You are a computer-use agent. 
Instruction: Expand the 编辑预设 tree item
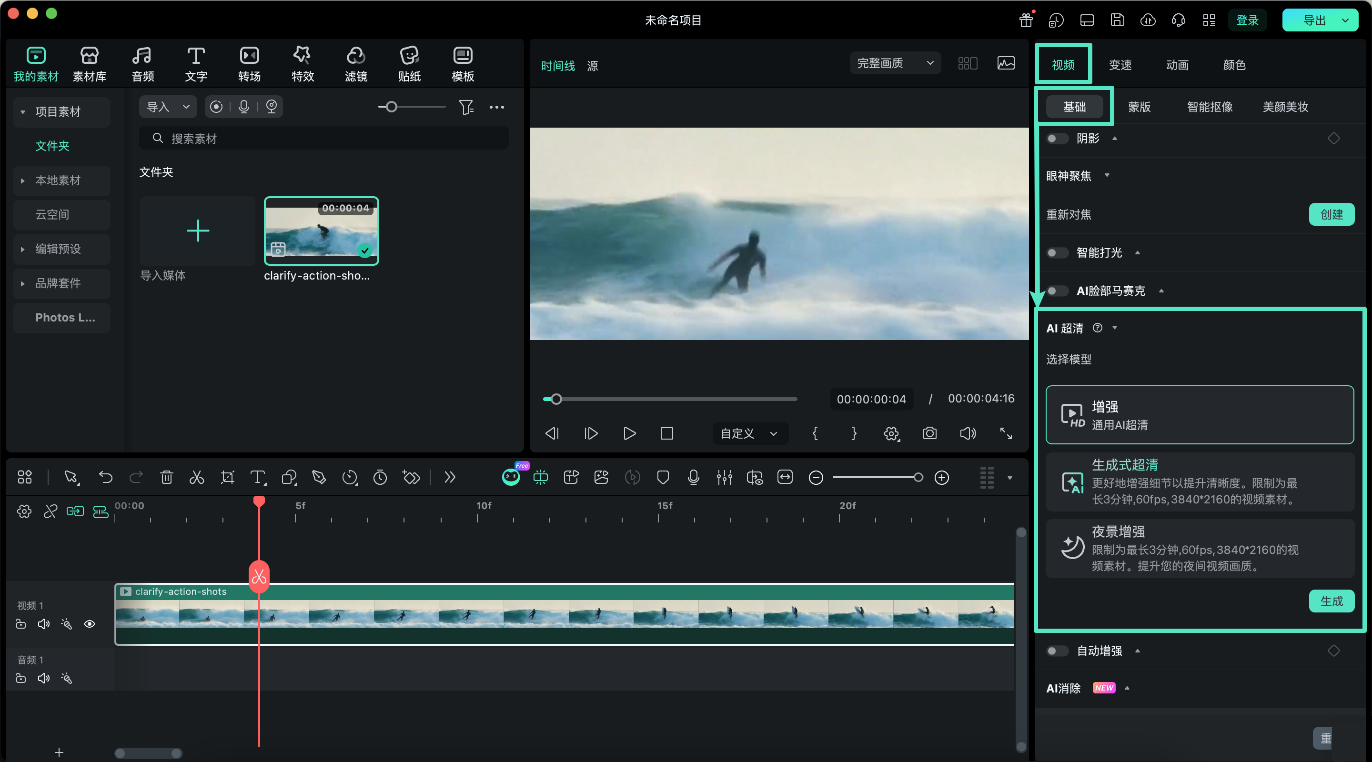(x=22, y=249)
